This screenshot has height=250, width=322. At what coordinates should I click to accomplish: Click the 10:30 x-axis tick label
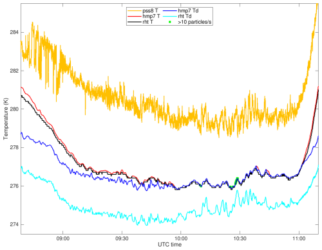click(240, 238)
